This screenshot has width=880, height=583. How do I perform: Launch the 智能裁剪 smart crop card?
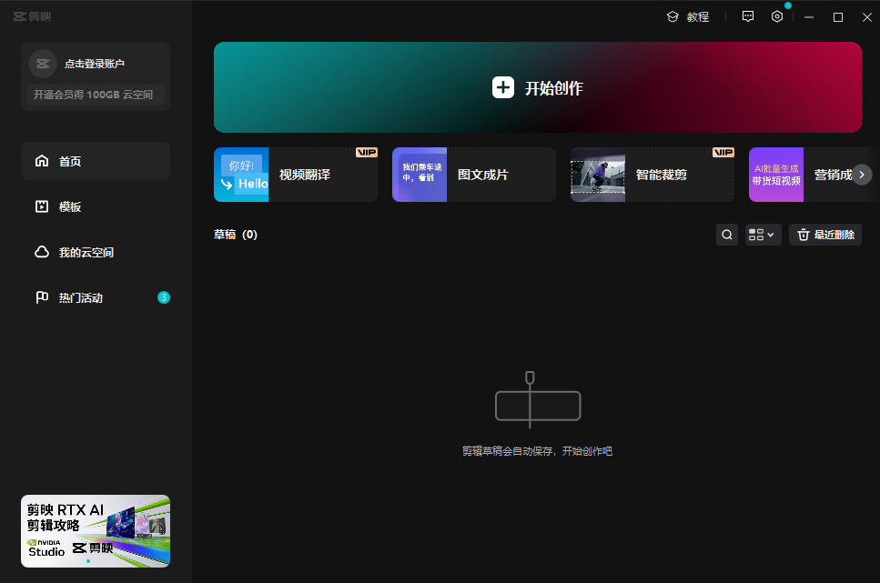tap(652, 175)
